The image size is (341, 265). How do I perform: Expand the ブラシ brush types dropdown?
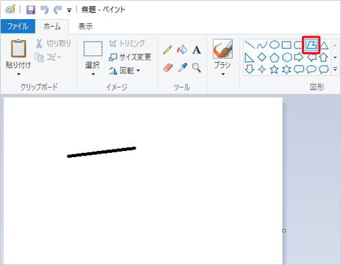223,74
